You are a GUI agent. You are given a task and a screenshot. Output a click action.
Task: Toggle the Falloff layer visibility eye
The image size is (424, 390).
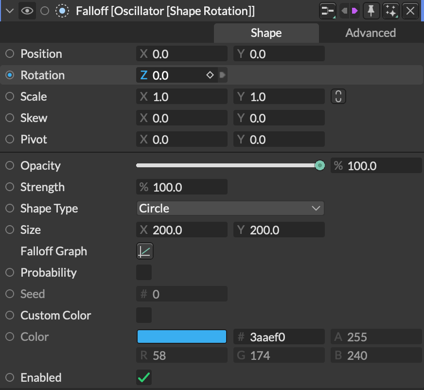point(27,11)
